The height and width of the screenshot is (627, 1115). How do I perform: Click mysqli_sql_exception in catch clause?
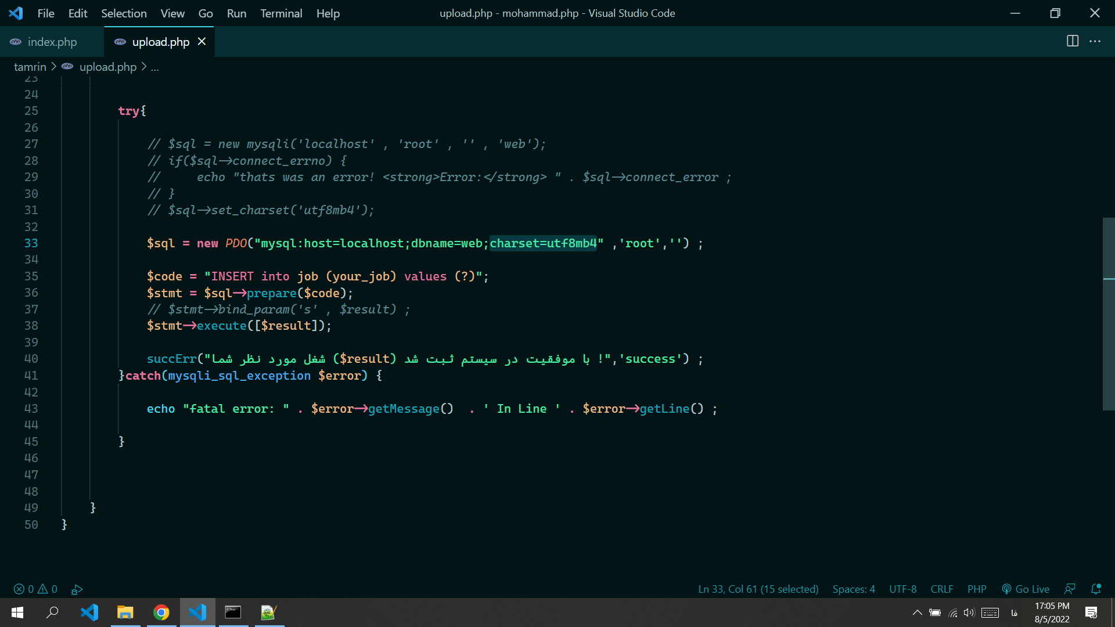[239, 376]
